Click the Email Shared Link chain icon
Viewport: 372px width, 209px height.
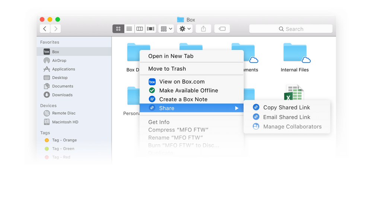tap(256, 116)
